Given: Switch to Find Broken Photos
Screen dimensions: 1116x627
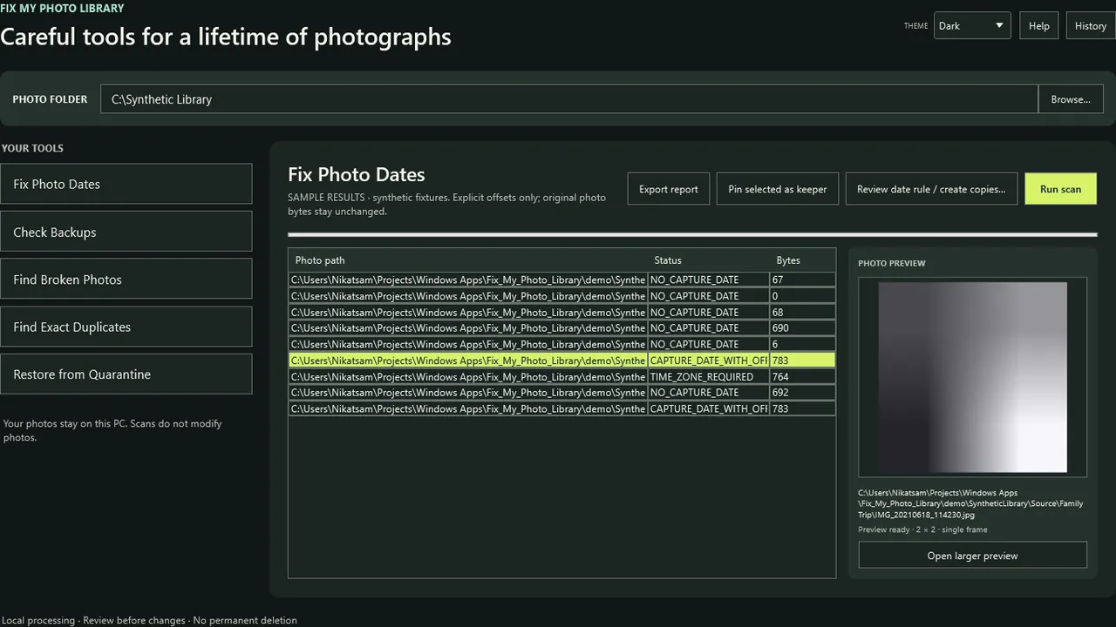Looking at the screenshot, I should [x=126, y=280].
